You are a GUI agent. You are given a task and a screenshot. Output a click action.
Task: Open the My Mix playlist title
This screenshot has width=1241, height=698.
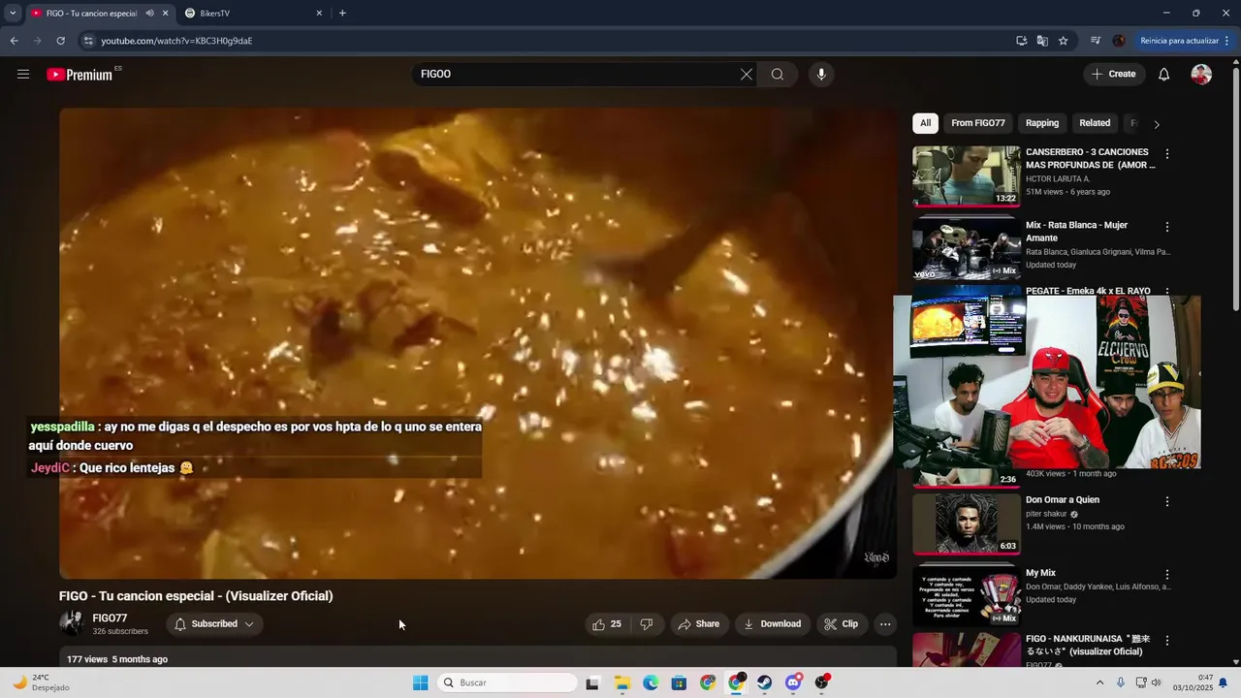[1040, 573]
